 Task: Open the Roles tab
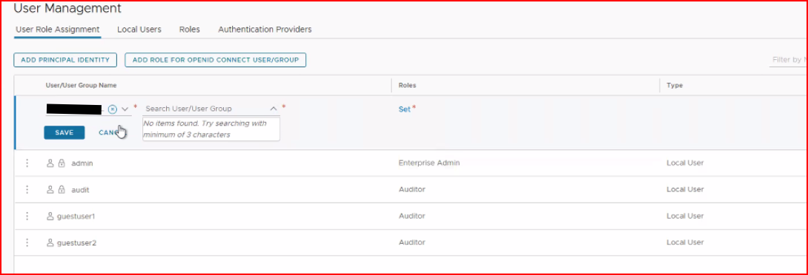pos(190,30)
